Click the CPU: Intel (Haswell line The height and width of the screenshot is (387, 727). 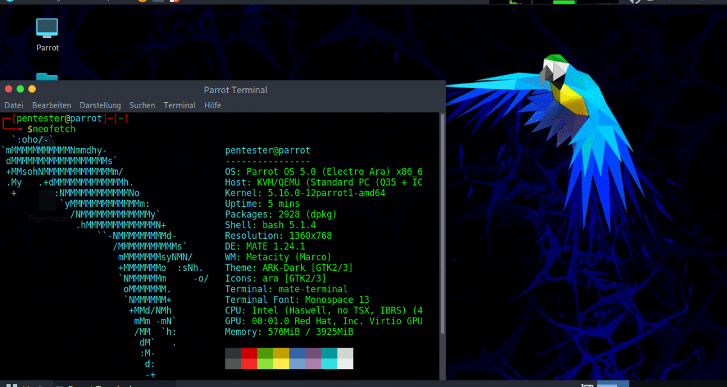tap(324, 311)
